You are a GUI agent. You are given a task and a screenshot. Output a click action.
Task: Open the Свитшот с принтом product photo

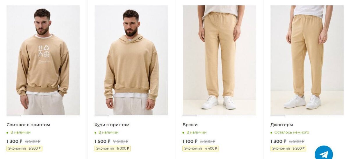[43, 60]
